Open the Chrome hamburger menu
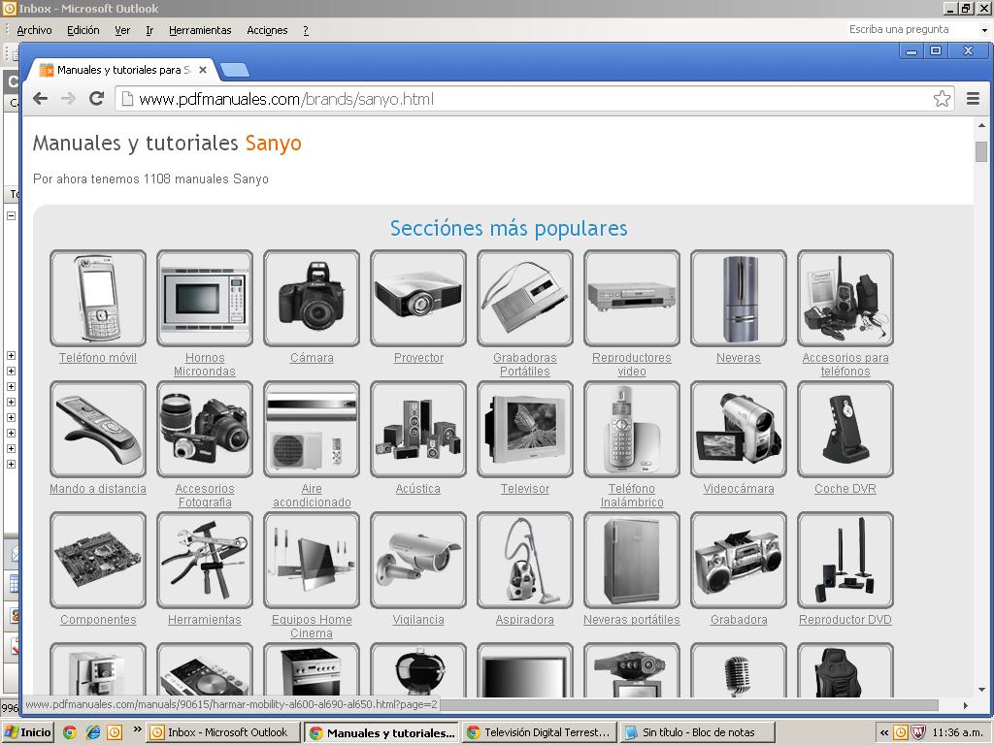 click(x=973, y=98)
